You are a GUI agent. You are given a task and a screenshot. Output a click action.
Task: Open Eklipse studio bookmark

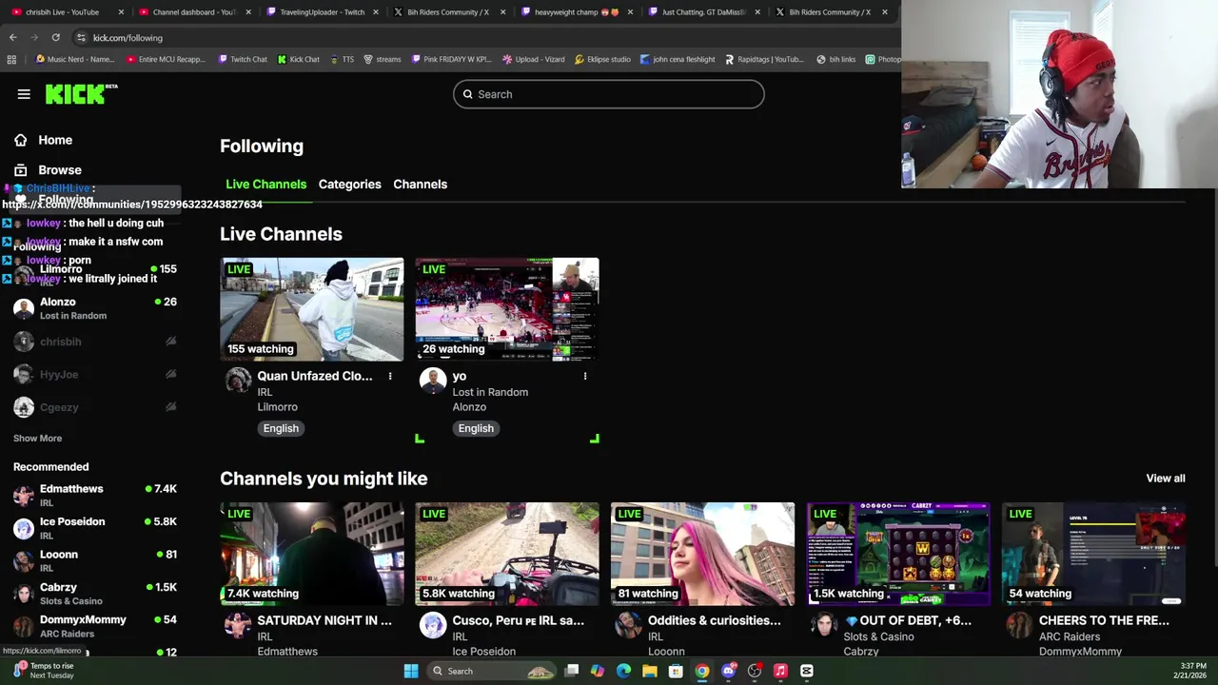click(x=602, y=59)
